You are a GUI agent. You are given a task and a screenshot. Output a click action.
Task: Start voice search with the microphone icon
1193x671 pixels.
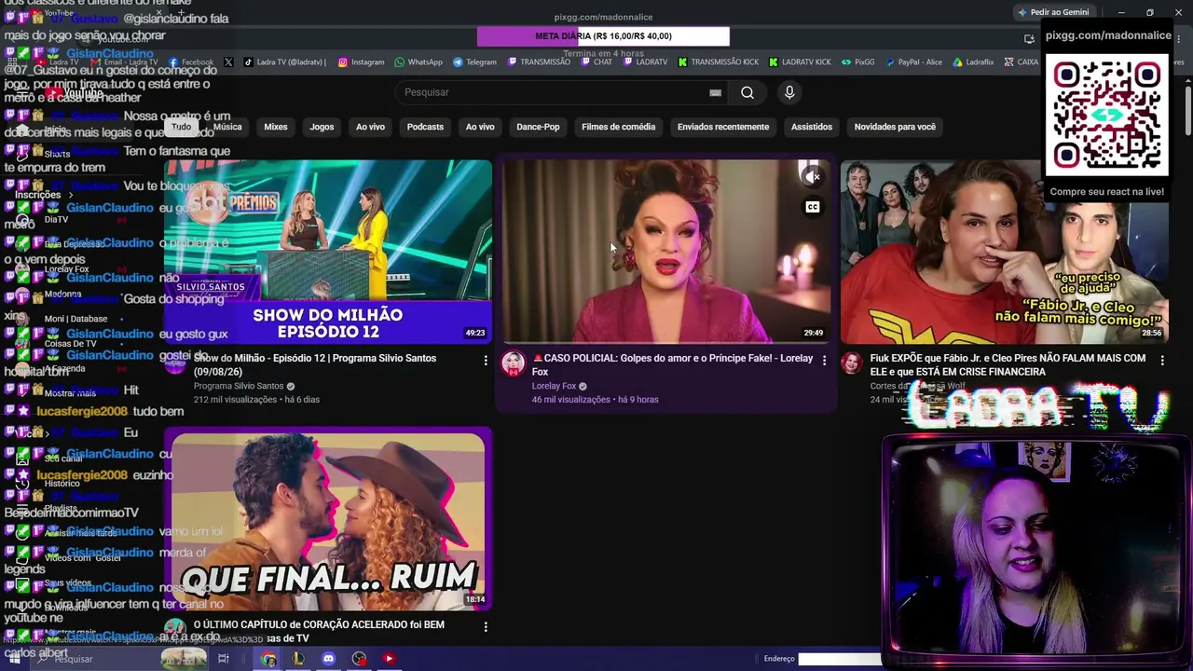tap(789, 92)
